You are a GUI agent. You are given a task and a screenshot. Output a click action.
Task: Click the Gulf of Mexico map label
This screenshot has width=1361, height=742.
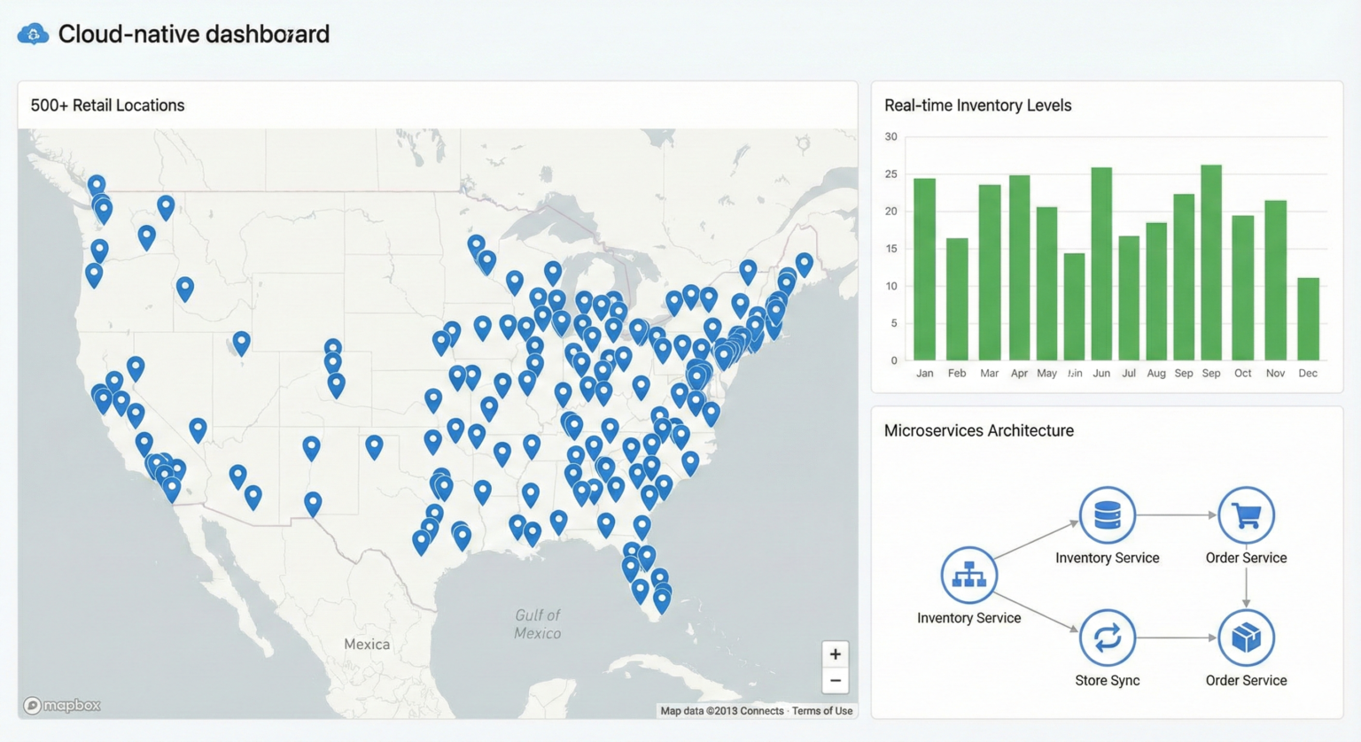(x=538, y=624)
